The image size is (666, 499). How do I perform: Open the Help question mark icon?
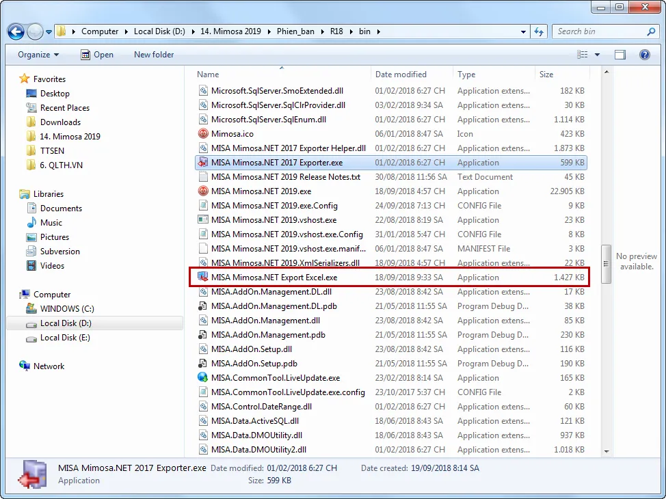[x=644, y=55]
